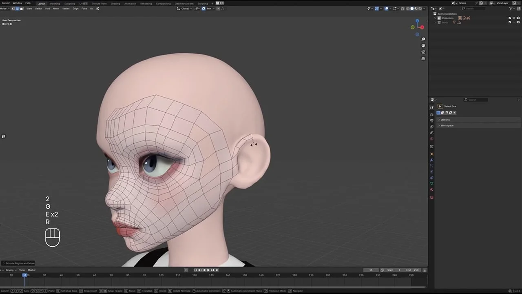Enable the Collection checkbox in the Outliner
The width and height of the screenshot is (522, 294).
pos(510,18)
